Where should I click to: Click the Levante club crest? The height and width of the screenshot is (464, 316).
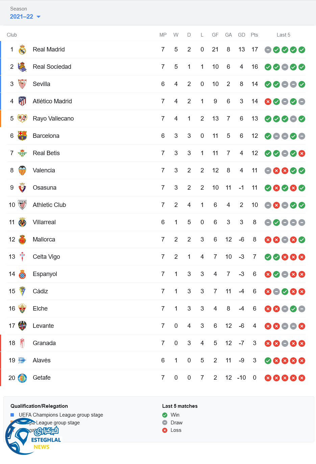click(x=22, y=326)
